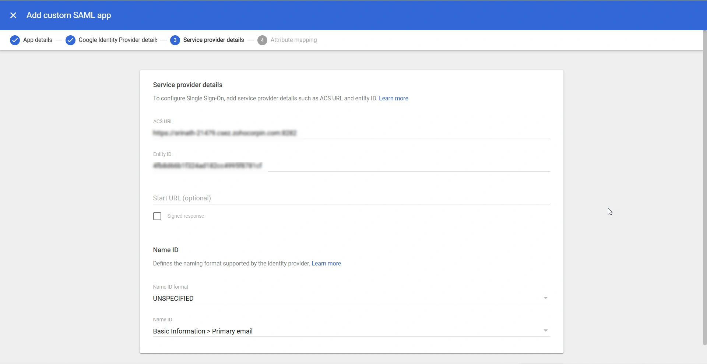Viewport: 707px width, 364px height.
Task: Click the App details completed checkmark
Action: tap(15, 40)
